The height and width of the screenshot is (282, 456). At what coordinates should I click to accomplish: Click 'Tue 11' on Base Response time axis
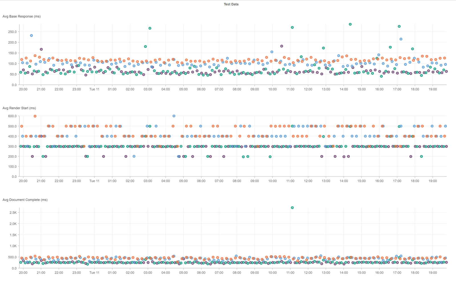94,89
